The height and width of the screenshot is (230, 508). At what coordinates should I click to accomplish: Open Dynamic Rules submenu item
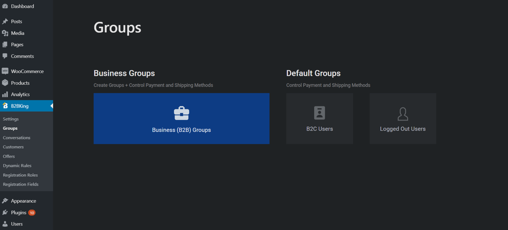click(17, 165)
